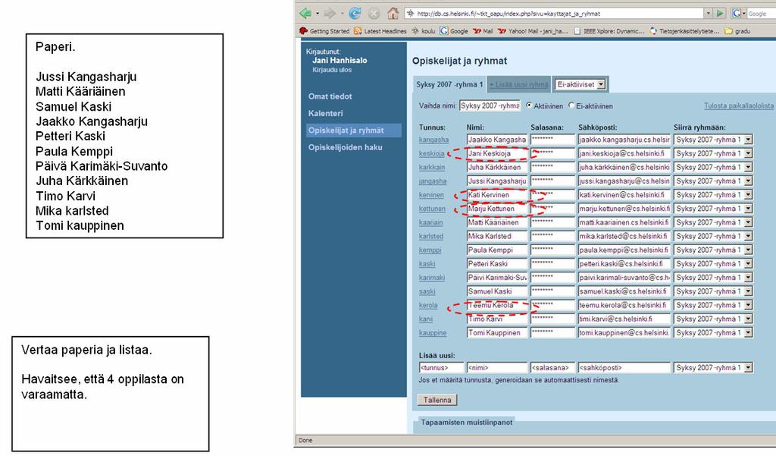Click the Go arrow beside the address bar
776x456 pixels.
coord(721,14)
